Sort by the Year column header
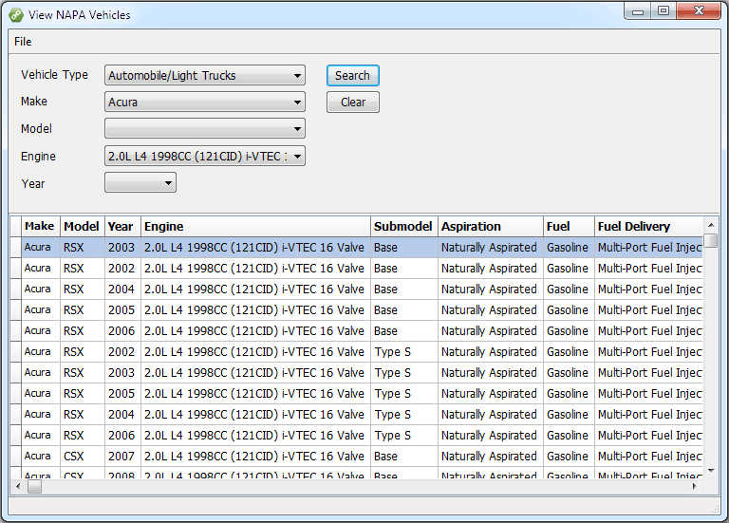 (121, 227)
